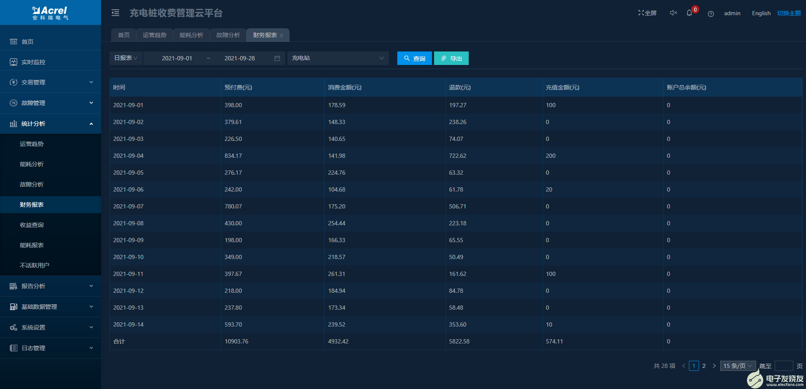This screenshot has height=389, width=806.
Task: Expand the 日志管理 menu chevron
Action: pyautogui.click(x=91, y=348)
